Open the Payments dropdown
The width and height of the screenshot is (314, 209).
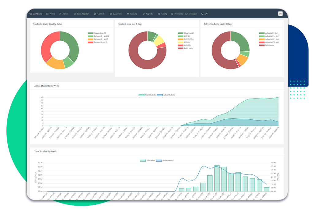pyautogui.click(x=177, y=14)
